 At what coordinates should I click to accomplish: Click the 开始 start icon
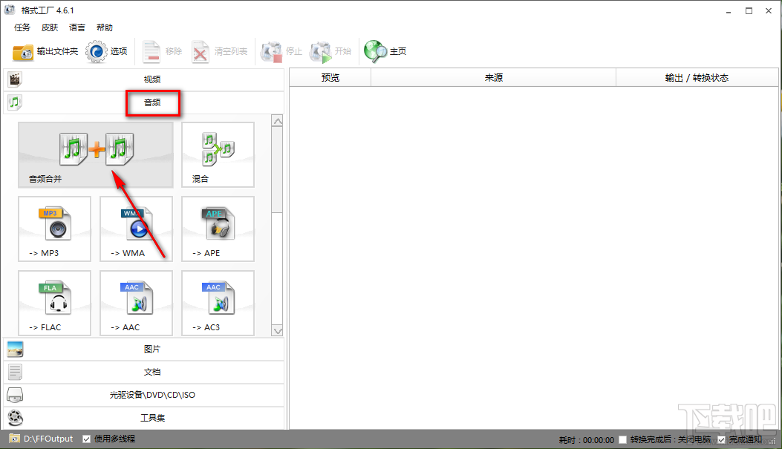coord(321,52)
